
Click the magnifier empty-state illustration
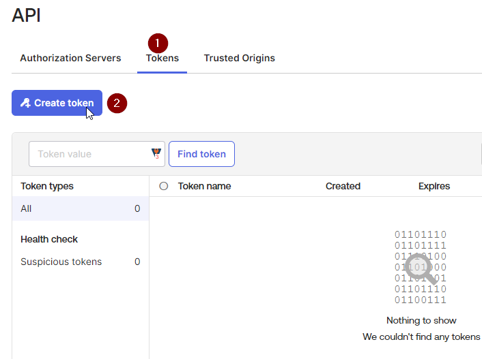pyautogui.click(x=421, y=267)
